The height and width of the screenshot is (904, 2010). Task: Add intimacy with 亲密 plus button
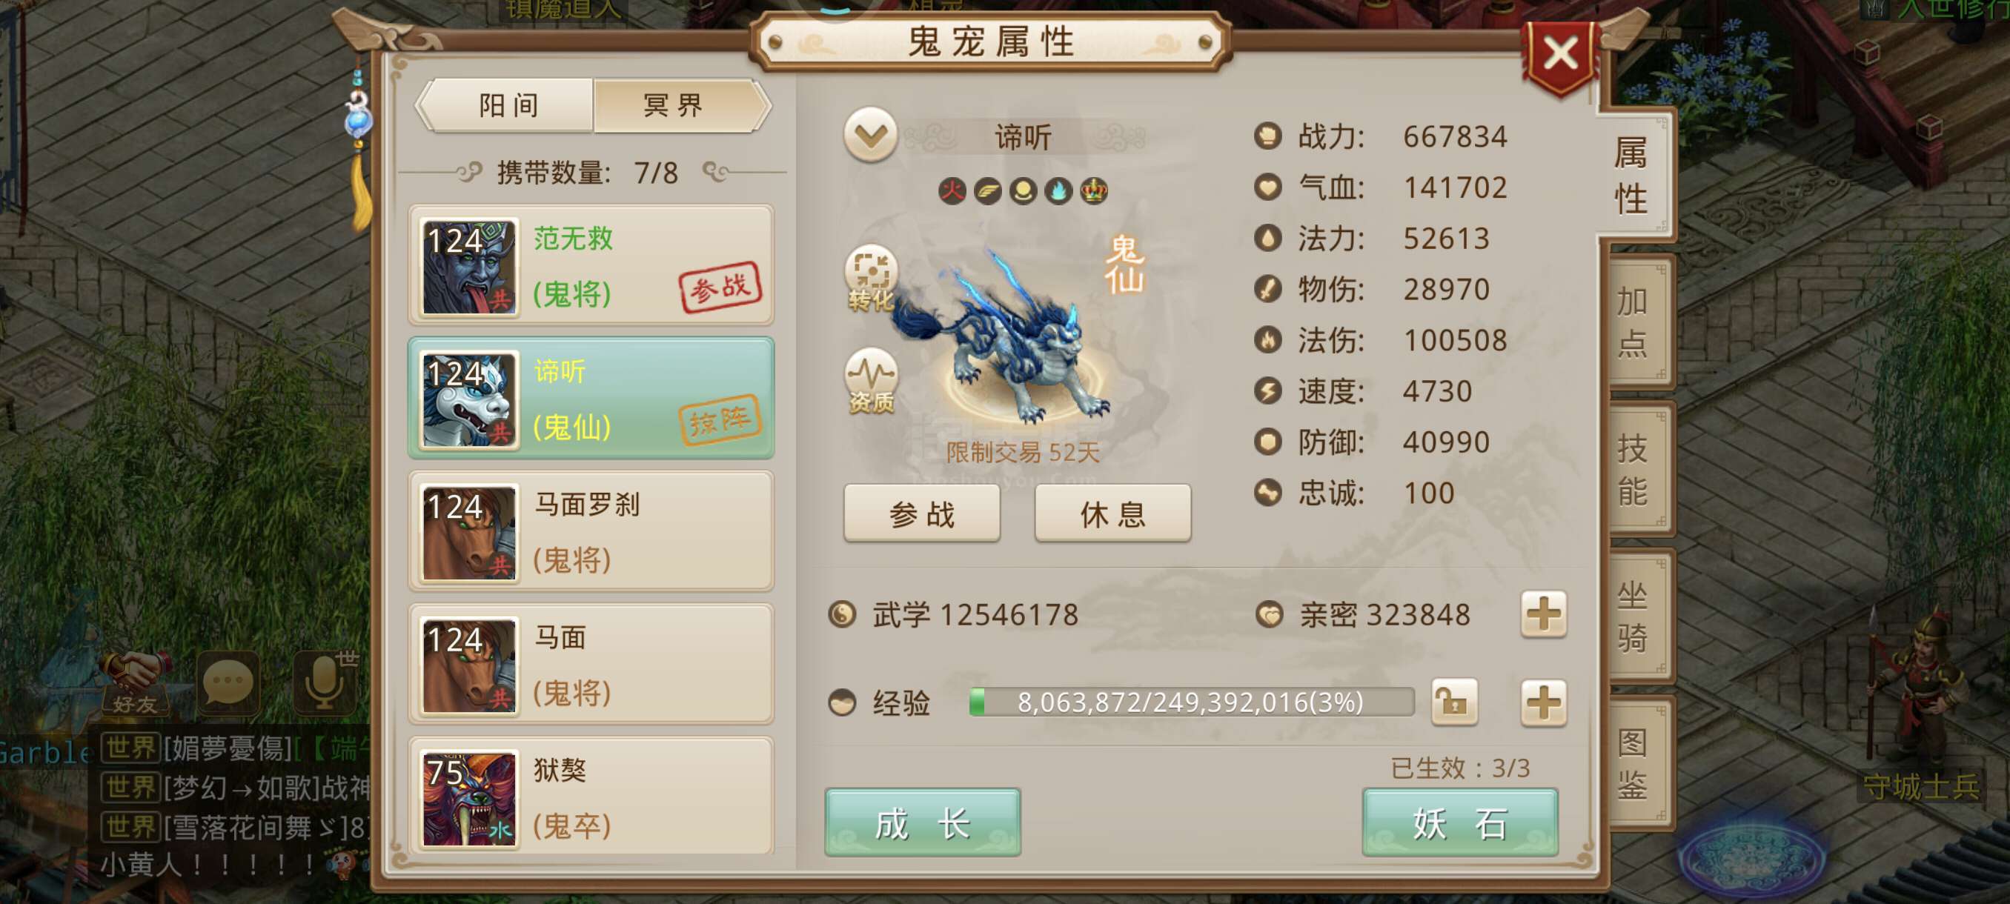pyautogui.click(x=1543, y=614)
